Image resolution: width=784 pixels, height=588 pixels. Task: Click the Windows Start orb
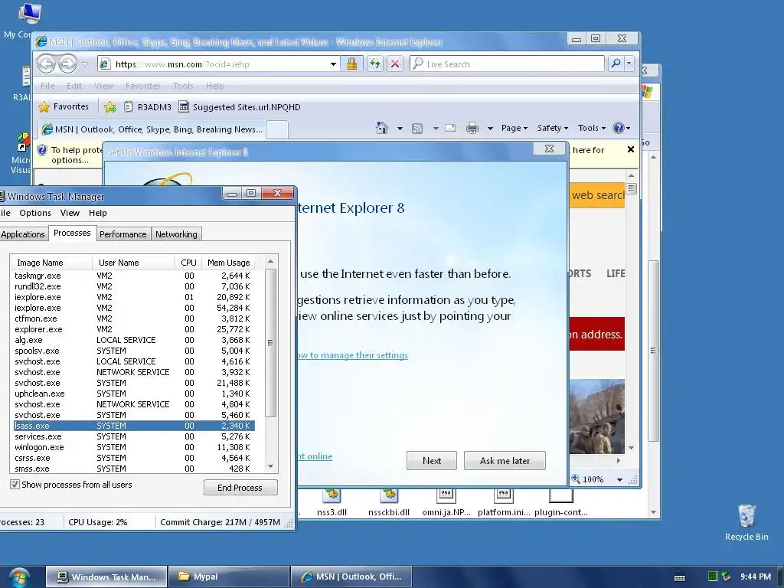19,577
